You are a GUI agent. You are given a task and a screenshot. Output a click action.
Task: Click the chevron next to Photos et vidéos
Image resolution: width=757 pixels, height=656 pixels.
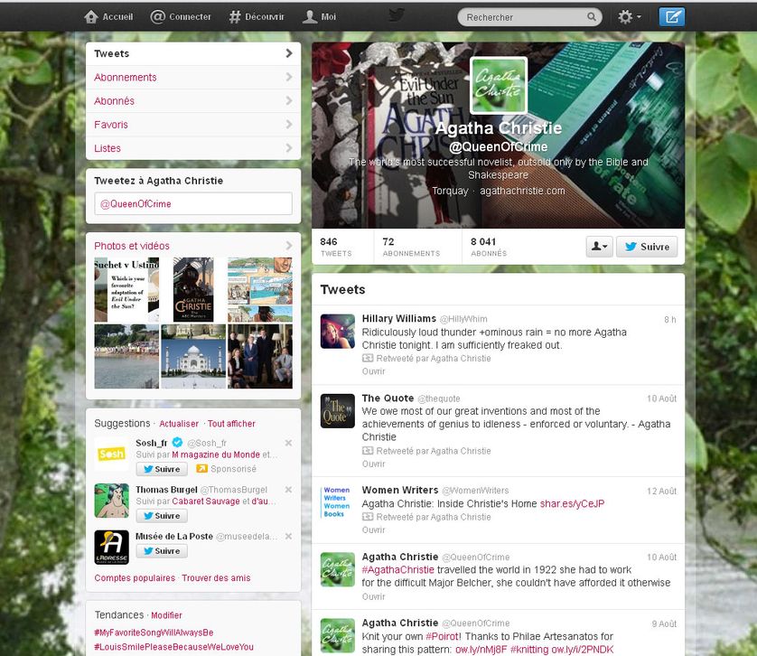point(289,246)
